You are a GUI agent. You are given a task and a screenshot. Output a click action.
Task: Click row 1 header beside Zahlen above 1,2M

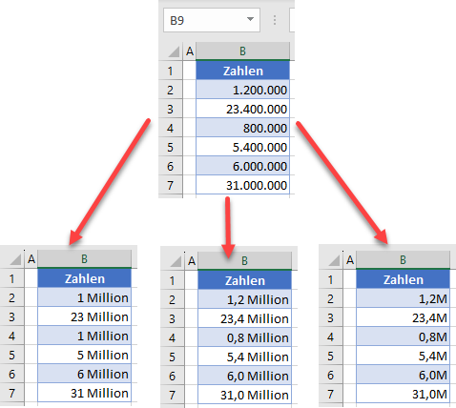coord(331,279)
